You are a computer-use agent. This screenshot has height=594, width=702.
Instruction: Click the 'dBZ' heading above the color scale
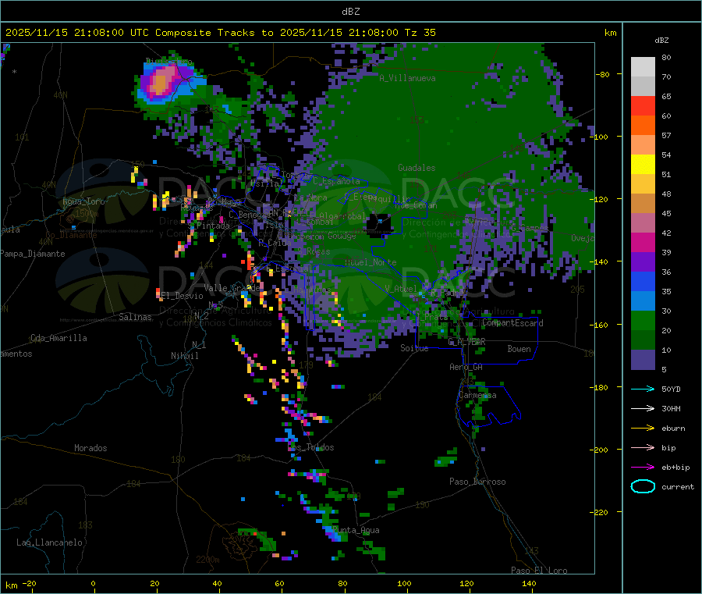[x=661, y=41]
